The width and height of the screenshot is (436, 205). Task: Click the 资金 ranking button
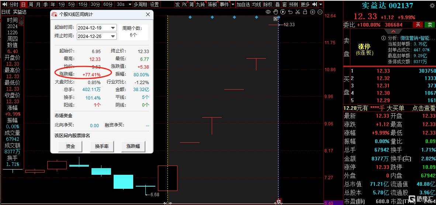pyautogui.click(x=70, y=146)
